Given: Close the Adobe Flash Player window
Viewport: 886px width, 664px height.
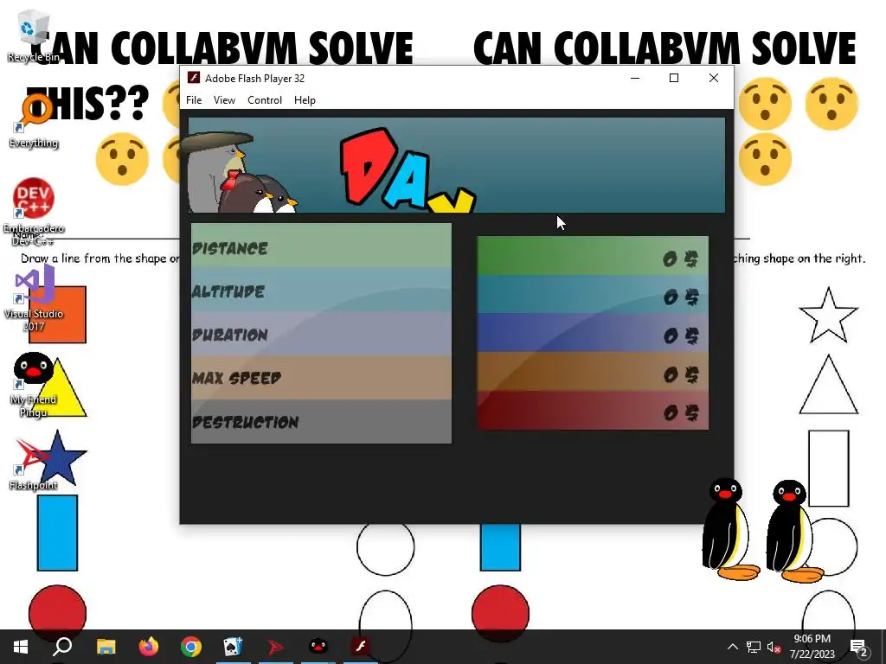Looking at the screenshot, I should pos(714,78).
